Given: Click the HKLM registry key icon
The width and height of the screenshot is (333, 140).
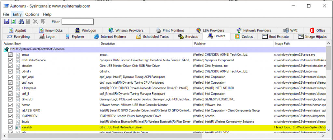Looking at the screenshot, I should [6, 50].
